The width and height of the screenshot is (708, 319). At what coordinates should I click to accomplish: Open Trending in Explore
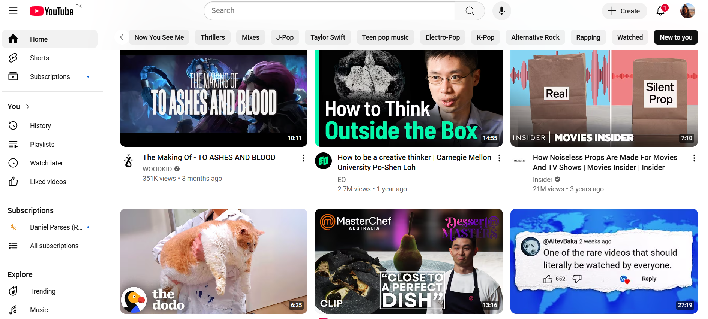pyautogui.click(x=49, y=291)
